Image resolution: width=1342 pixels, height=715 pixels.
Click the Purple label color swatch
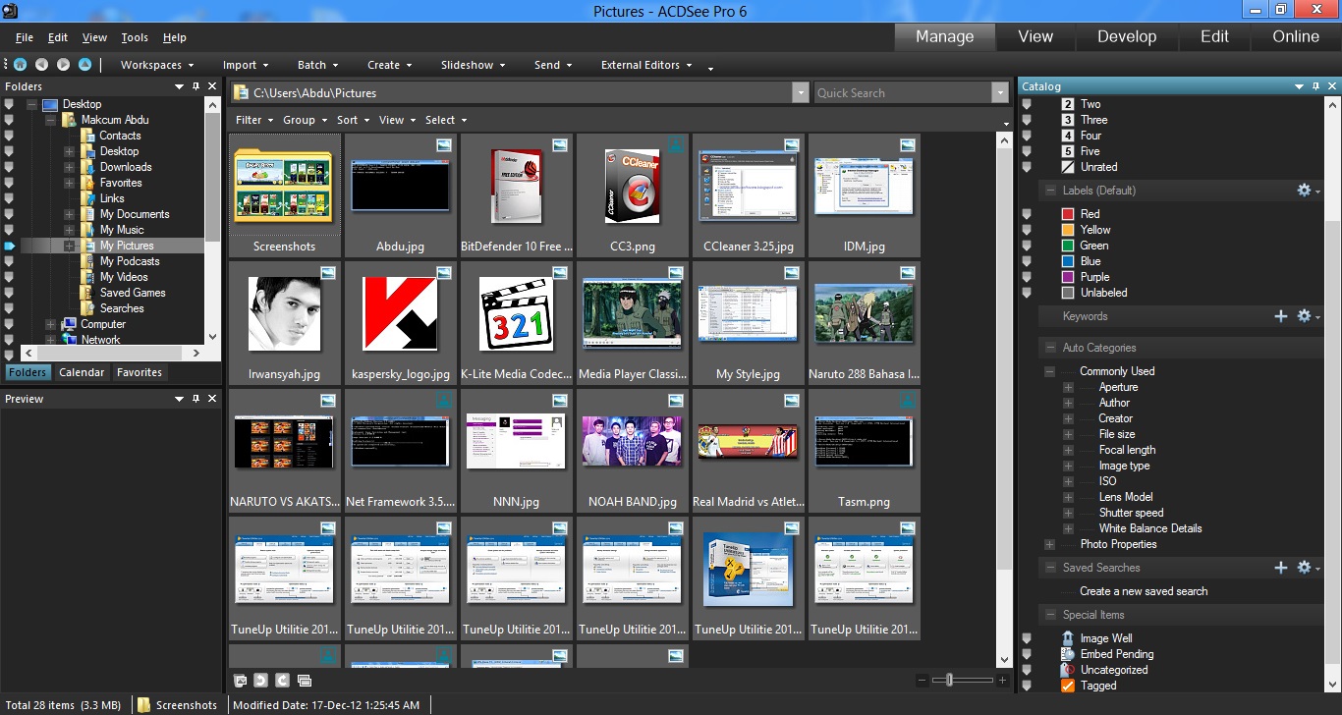(x=1068, y=277)
